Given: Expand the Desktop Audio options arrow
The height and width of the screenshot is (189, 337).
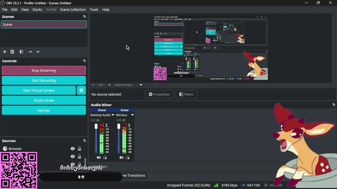Looking at the screenshot, I should (113, 115).
